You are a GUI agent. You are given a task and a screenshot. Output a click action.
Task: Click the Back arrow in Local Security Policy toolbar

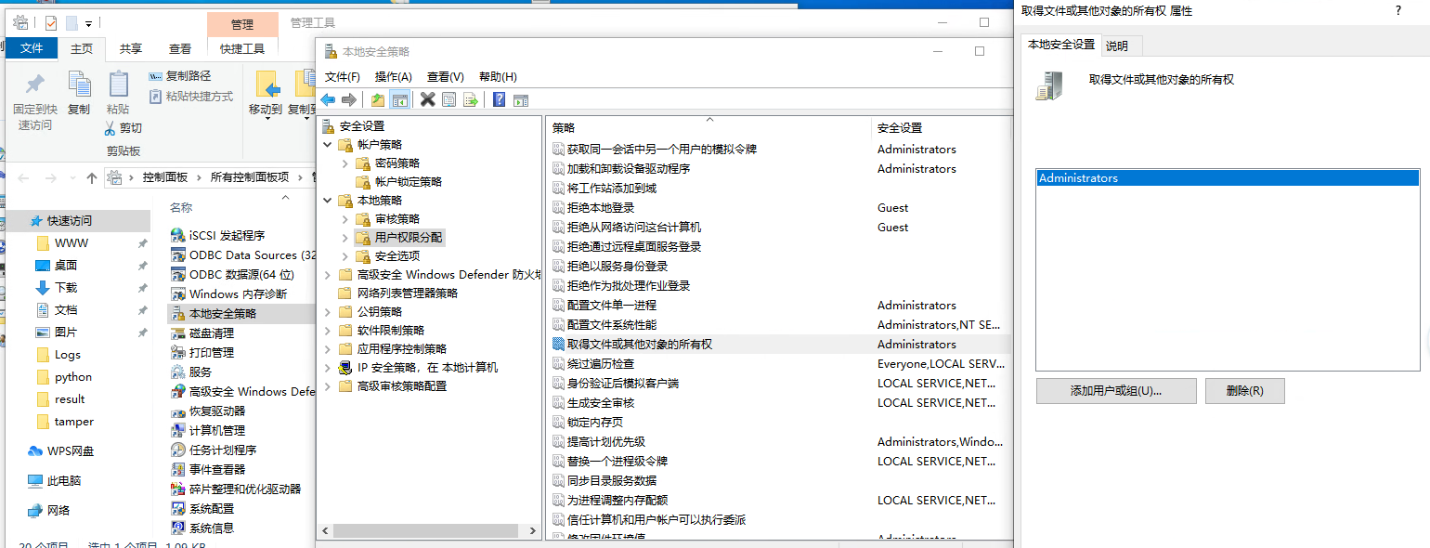coord(328,99)
